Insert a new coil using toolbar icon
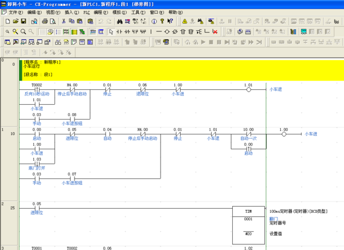Screen dimensions: 344x250 click(167, 31)
